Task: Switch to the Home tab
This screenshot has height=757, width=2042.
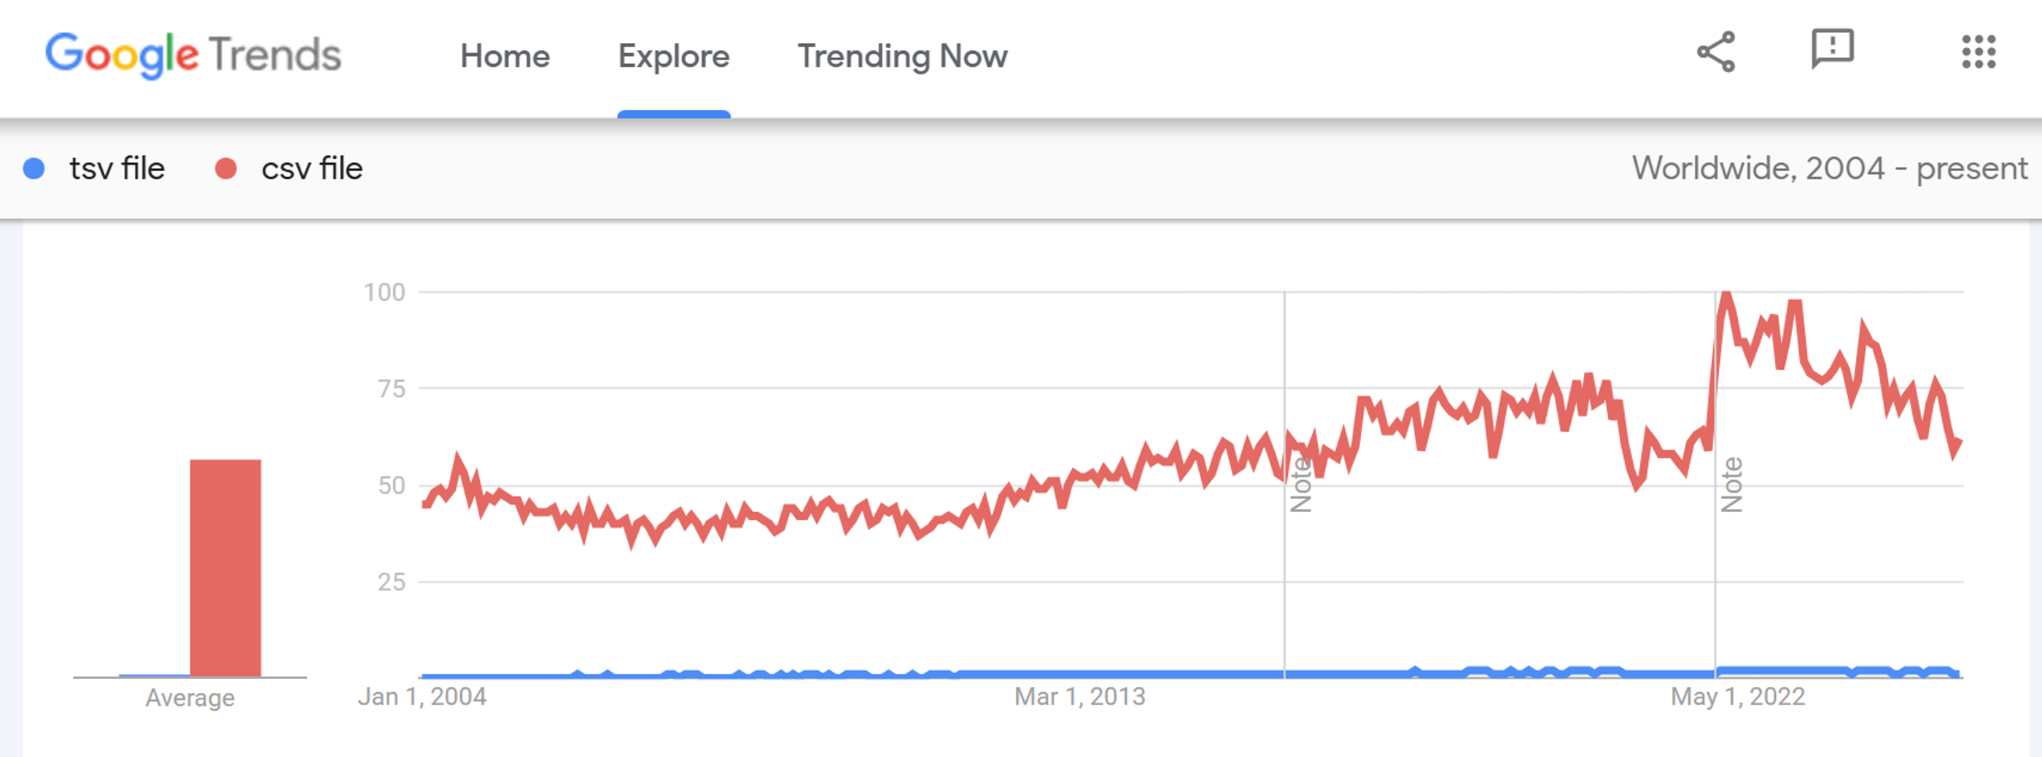Action: point(507,55)
